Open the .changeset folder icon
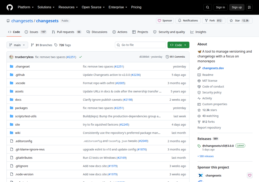Screen dimensions: 259x182 (x=11, y=66)
